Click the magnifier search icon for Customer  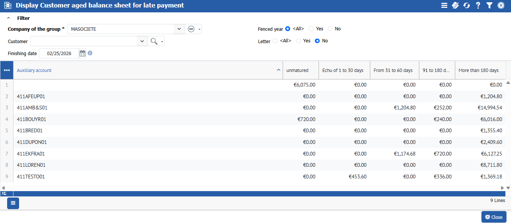tap(153, 41)
